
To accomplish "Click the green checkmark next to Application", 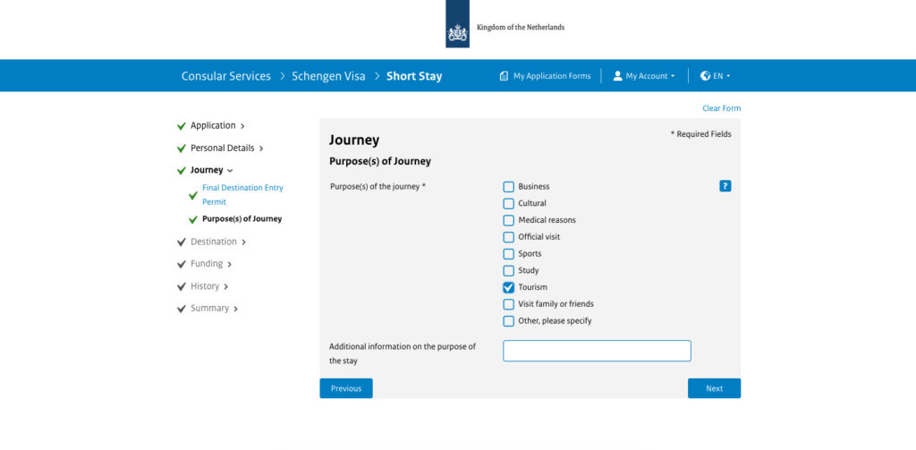I will [181, 126].
